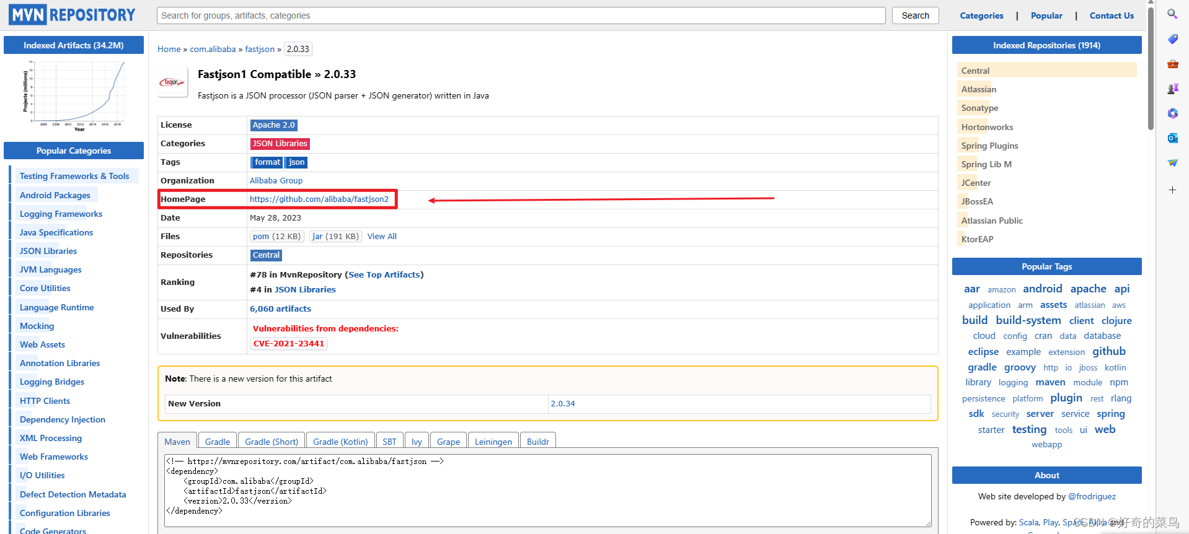Image resolution: width=1189 pixels, height=534 pixels.
Task: Select the Maven tab
Action: (177, 440)
